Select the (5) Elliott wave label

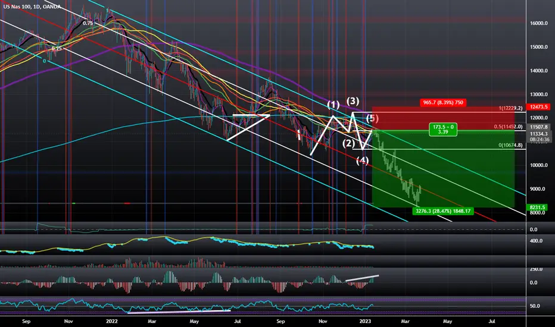[372, 117]
